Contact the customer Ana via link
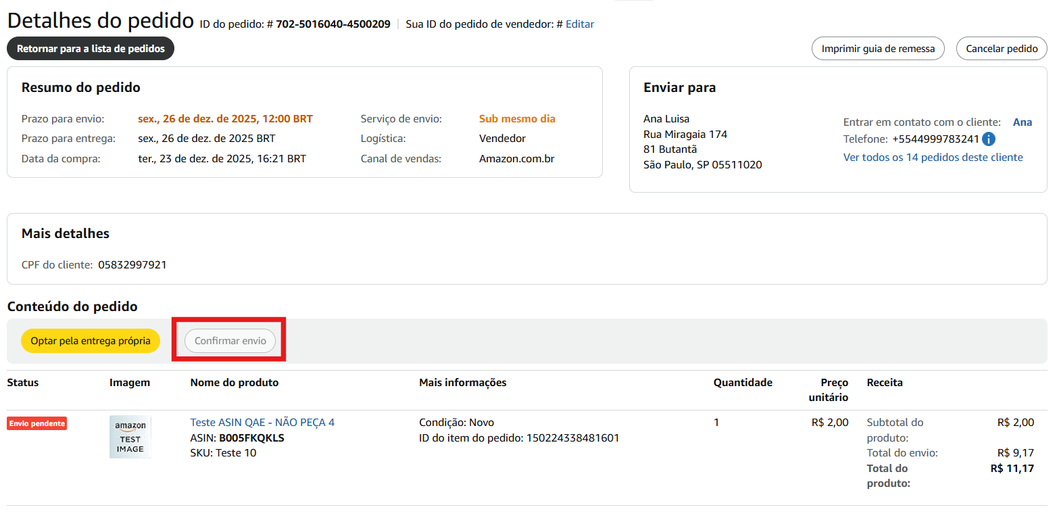 coord(1022,122)
